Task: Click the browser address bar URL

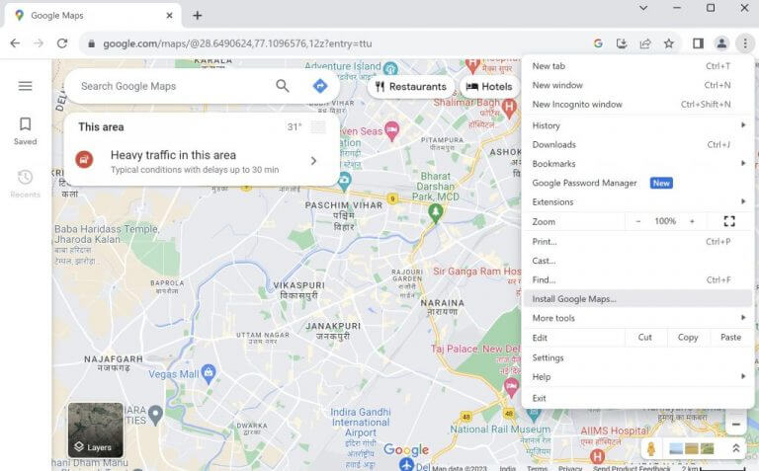Action: [x=237, y=43]
